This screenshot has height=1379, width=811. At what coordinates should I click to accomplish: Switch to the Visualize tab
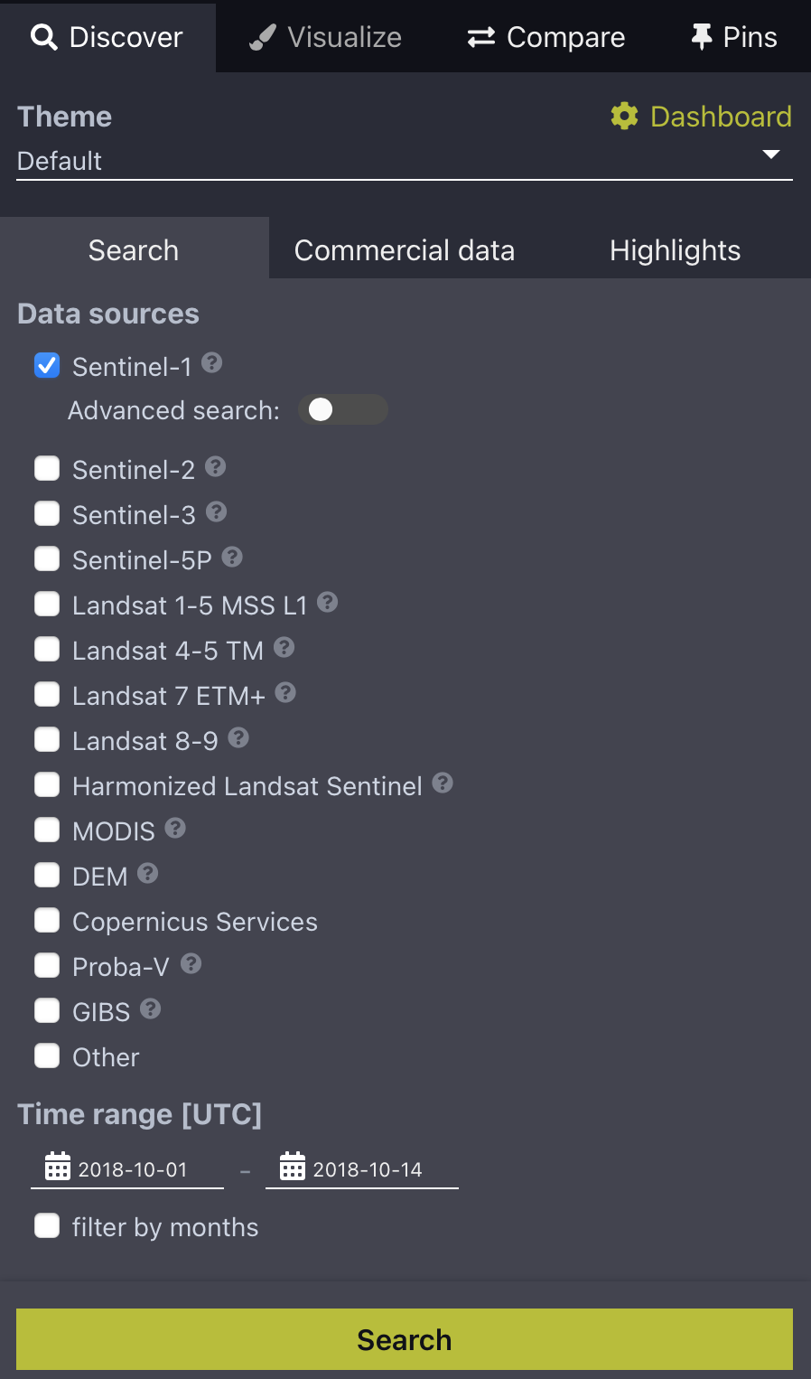pos(326,37)
